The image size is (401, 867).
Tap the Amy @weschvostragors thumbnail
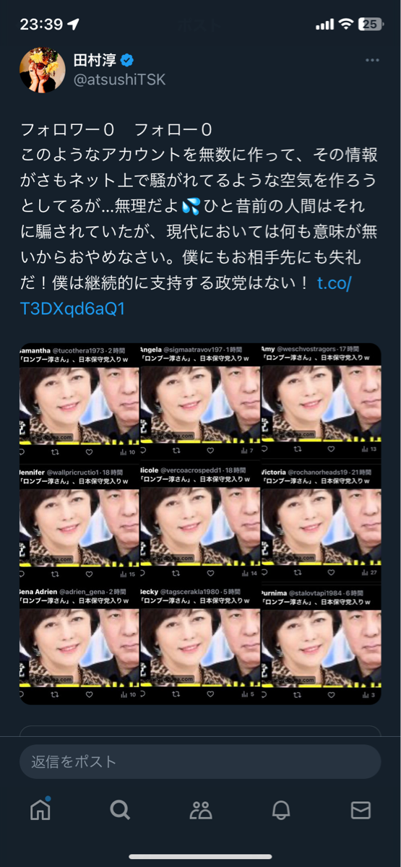[x=320, y=402]
